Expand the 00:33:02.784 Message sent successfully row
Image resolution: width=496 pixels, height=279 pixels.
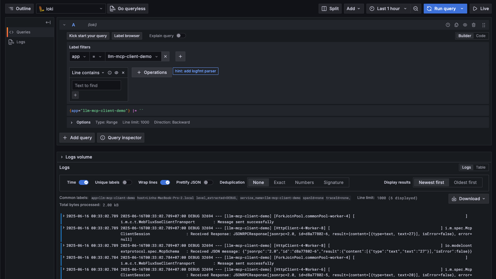[64, 257]
